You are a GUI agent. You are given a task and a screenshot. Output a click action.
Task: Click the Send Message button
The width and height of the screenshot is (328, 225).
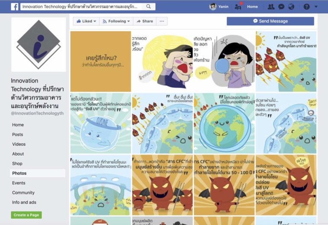point(270,21)
